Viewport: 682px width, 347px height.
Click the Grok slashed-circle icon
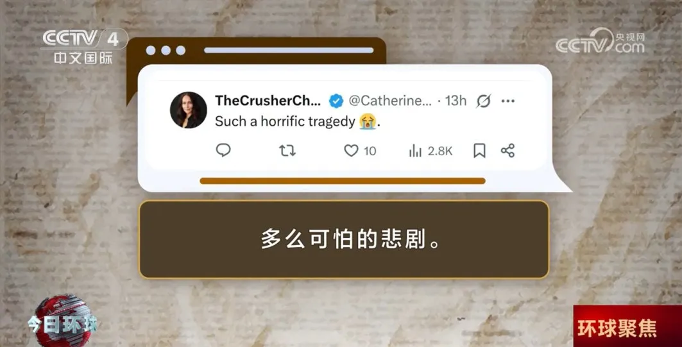(483, 101)
